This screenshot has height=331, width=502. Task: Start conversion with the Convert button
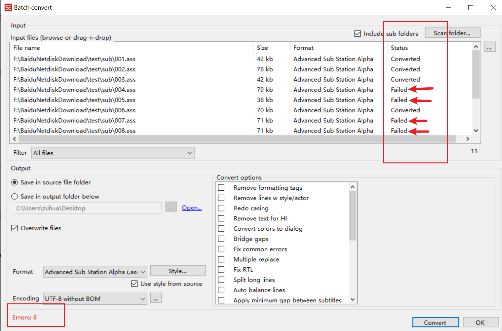435,322
